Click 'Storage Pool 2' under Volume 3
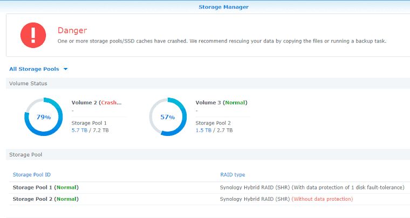Screen dimensions: 410x218 213,123
